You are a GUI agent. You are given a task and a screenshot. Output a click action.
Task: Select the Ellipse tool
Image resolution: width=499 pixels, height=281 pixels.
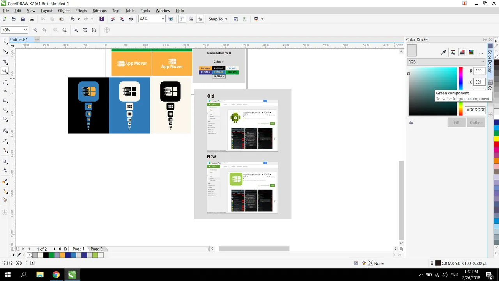(5, 110)
